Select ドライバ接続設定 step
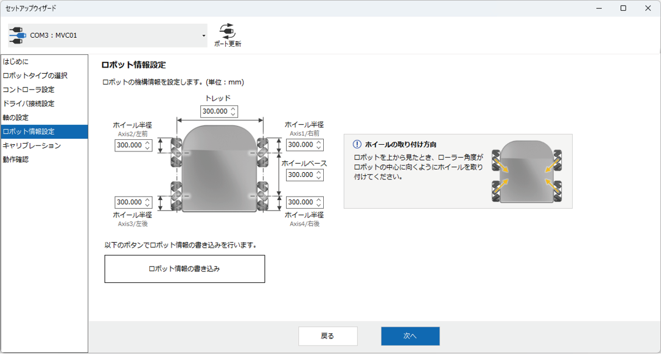The height and width of the screenshot is (354, 661). pyautogui.click(x=29, y=103)
